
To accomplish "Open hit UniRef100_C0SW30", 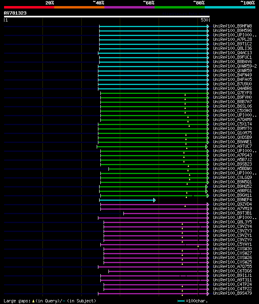I will point(232,249).
